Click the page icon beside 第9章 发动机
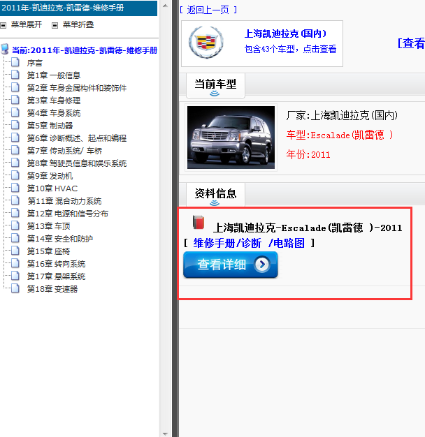This screenshot has width=425, height=437. 15,175
